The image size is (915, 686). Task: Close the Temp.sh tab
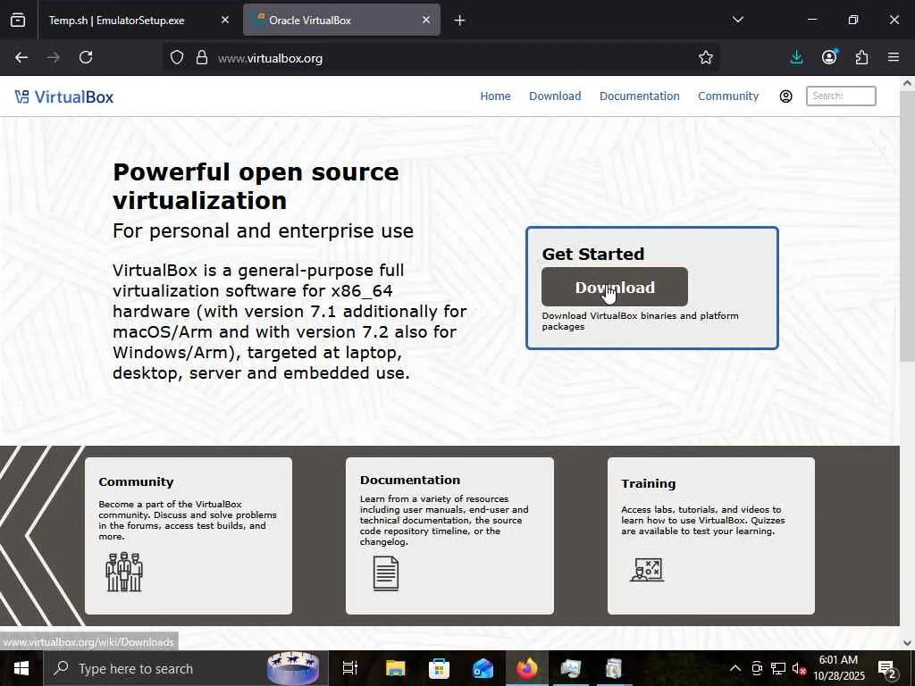(225, 20)
